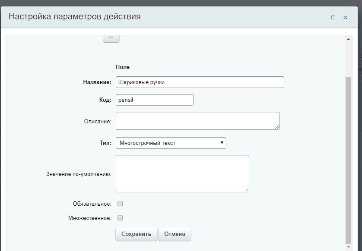Close the settings dialog with the X icon
The image size is (362, 251).
point(345,18)
